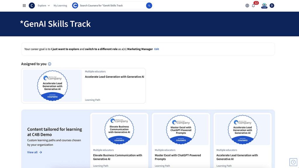Open the user profile avatar D
Viewport: 299px width, 168px height.
coord(272,6)
